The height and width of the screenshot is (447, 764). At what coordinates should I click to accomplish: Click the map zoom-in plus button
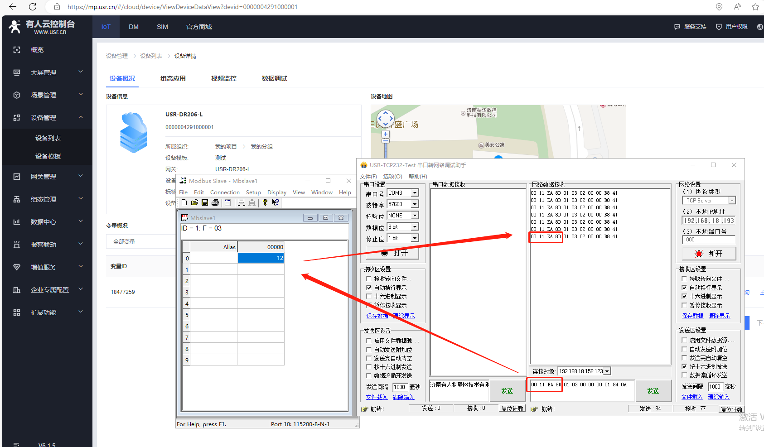386,134
